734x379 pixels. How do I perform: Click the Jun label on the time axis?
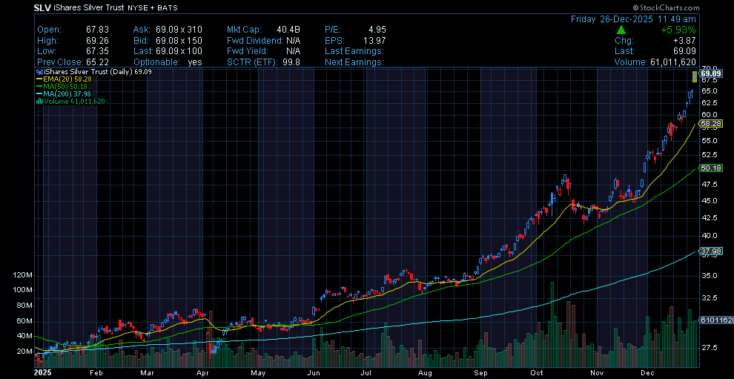314,373
